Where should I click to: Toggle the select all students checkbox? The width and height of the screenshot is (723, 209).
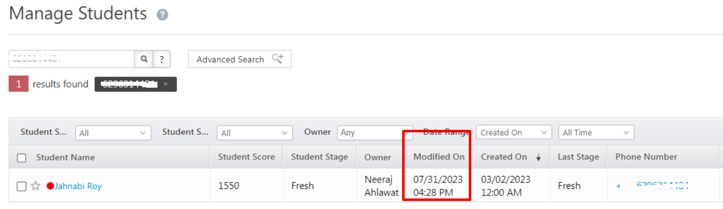22,158
